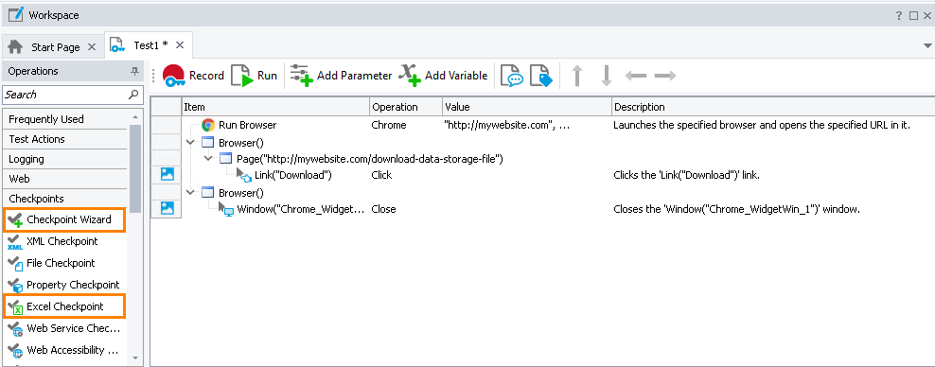This screenshot has width=935, height=367.
Task: Close the Start Page tab
Action: 91,46
